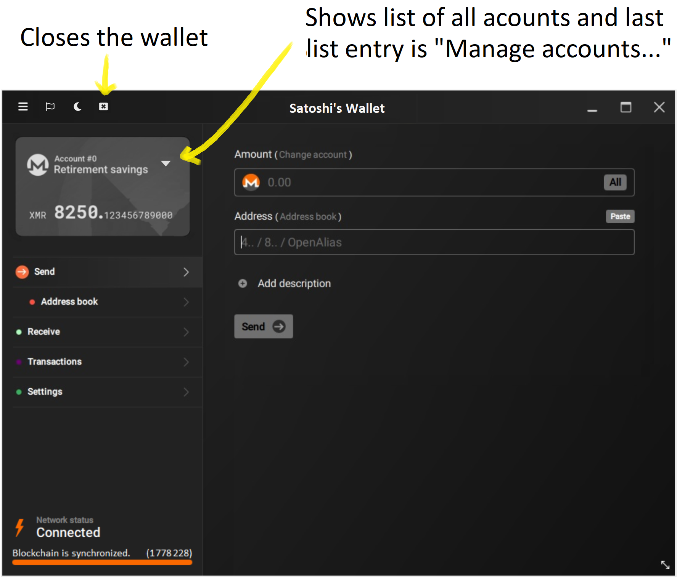Click the orange Send arrow icon in sidebar
The height and width of the screenshot is (578, 677).
[22, 272]
